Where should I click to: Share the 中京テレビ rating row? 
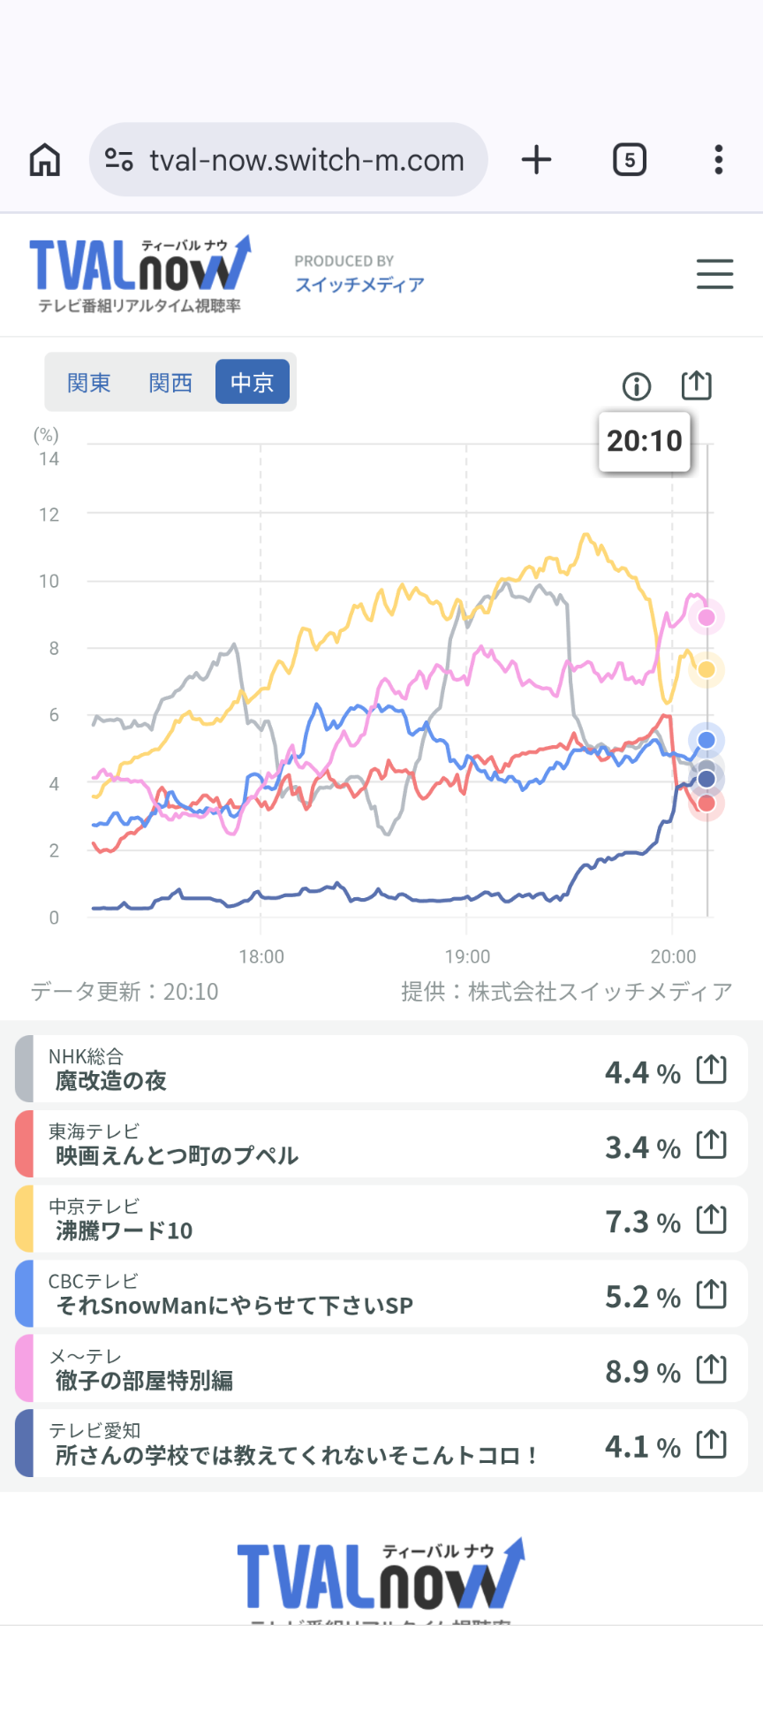pos(711,1220)
